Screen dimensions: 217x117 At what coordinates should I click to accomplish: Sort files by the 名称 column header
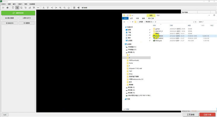point(154,25)
